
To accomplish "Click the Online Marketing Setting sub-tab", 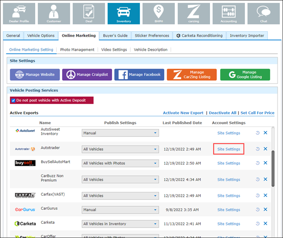I will coord(31,49).
